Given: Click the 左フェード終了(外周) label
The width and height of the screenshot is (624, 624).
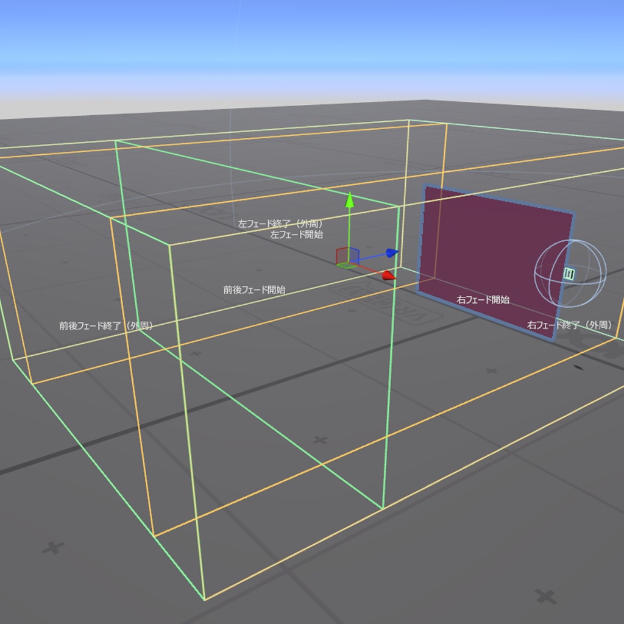Looking at the screenshot, I should (x=280, y=224).
